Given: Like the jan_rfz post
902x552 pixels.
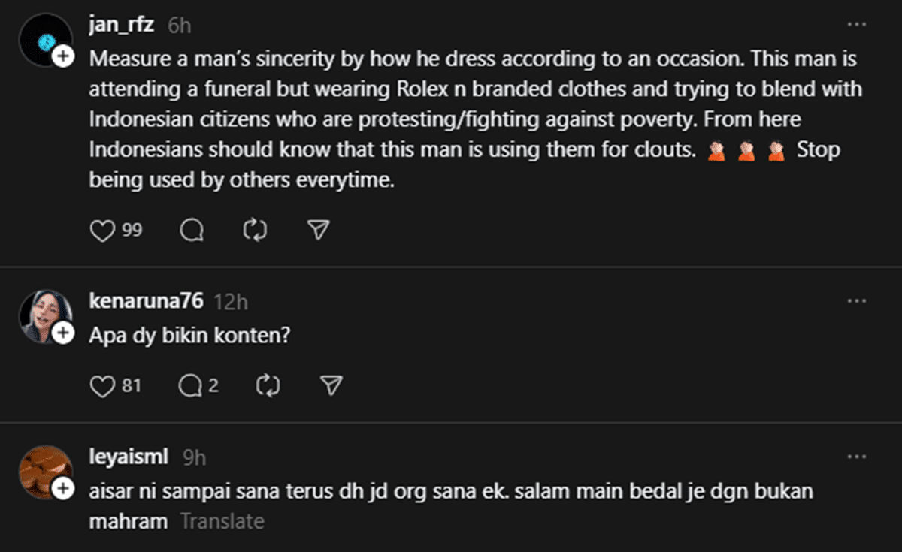Looking at the screenshot, I should pyautogui.click(x=101, y=231).
